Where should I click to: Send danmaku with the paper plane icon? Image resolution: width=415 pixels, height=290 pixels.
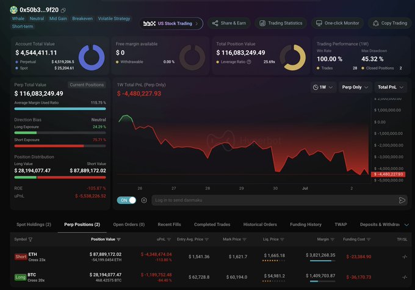tap(402, 200)
